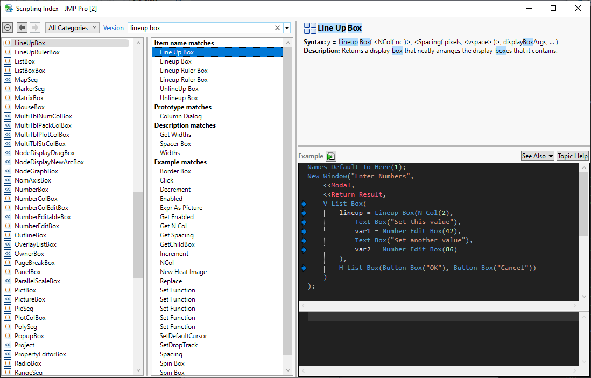This screenshot has height=378, width=591.
Task: Expand the search options dropdown arrow
Action: pyautogui.click(x=287, y=28)
